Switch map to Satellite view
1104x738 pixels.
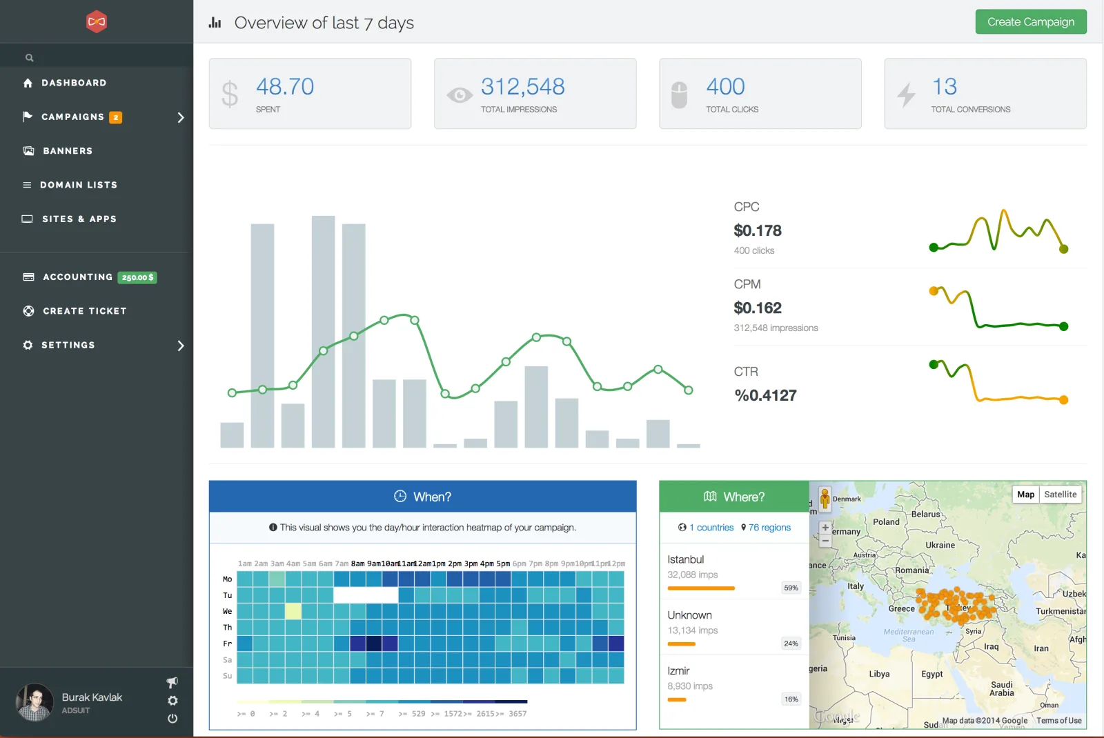(1061, 495)
